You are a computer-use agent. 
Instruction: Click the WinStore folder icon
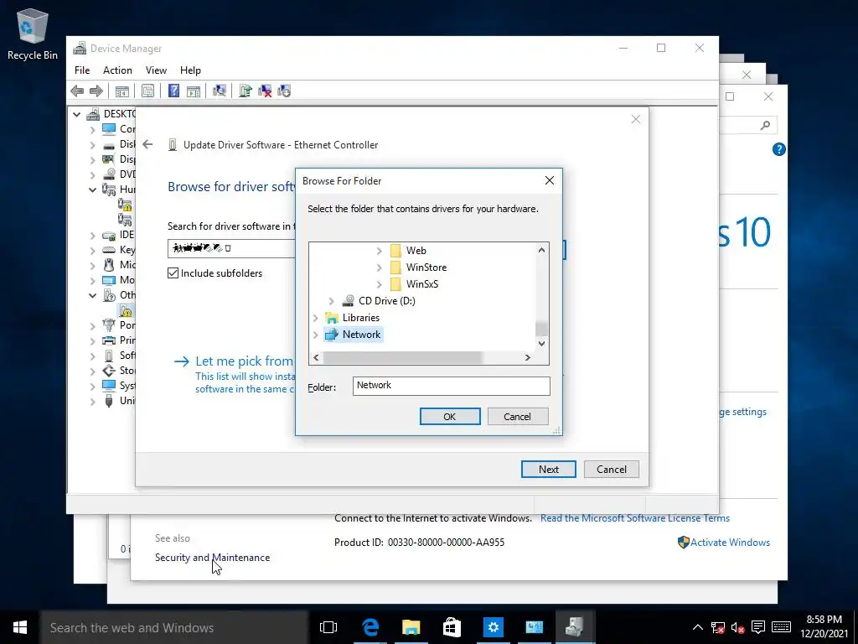[x=395, y=267]
